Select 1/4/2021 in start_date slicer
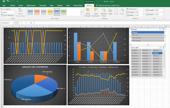170x108 pixels. [x=136, y=50]
